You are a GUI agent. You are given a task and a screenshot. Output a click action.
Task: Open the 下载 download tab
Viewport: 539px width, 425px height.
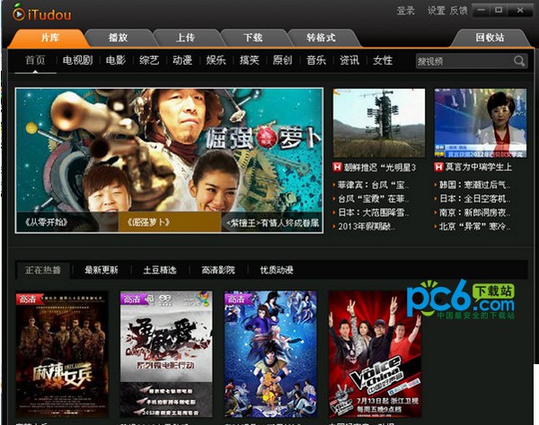253,38
